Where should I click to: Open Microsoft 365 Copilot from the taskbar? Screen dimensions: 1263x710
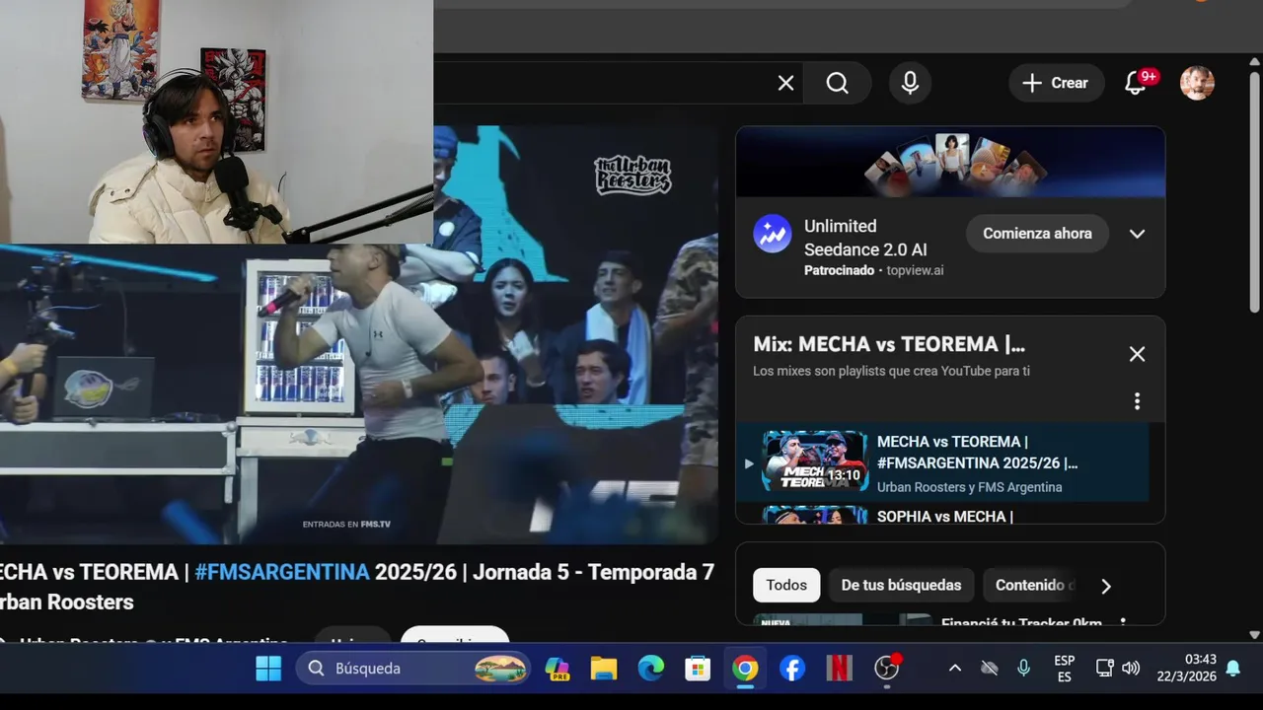click(x=557, y=669)
